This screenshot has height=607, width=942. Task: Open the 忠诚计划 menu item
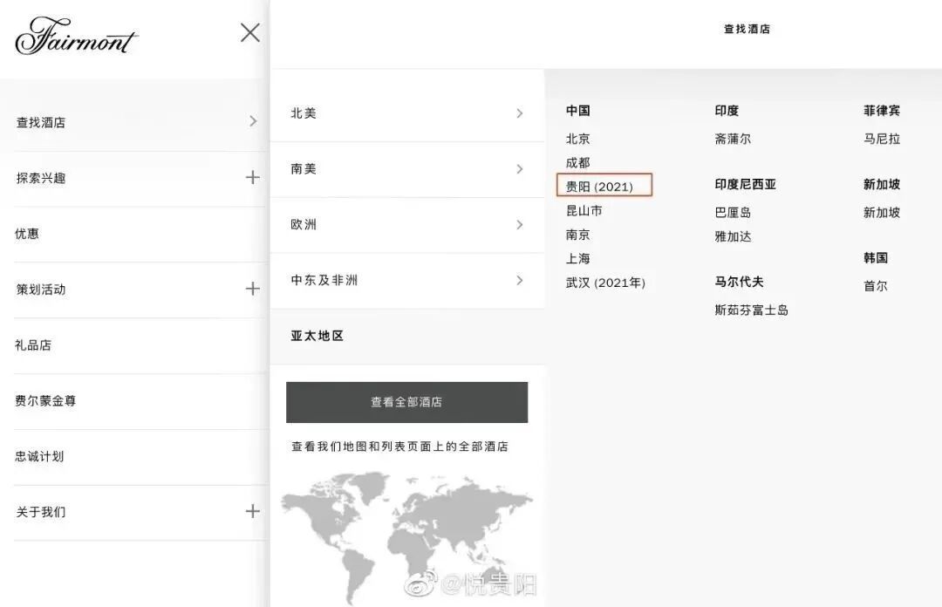(39, 456)
